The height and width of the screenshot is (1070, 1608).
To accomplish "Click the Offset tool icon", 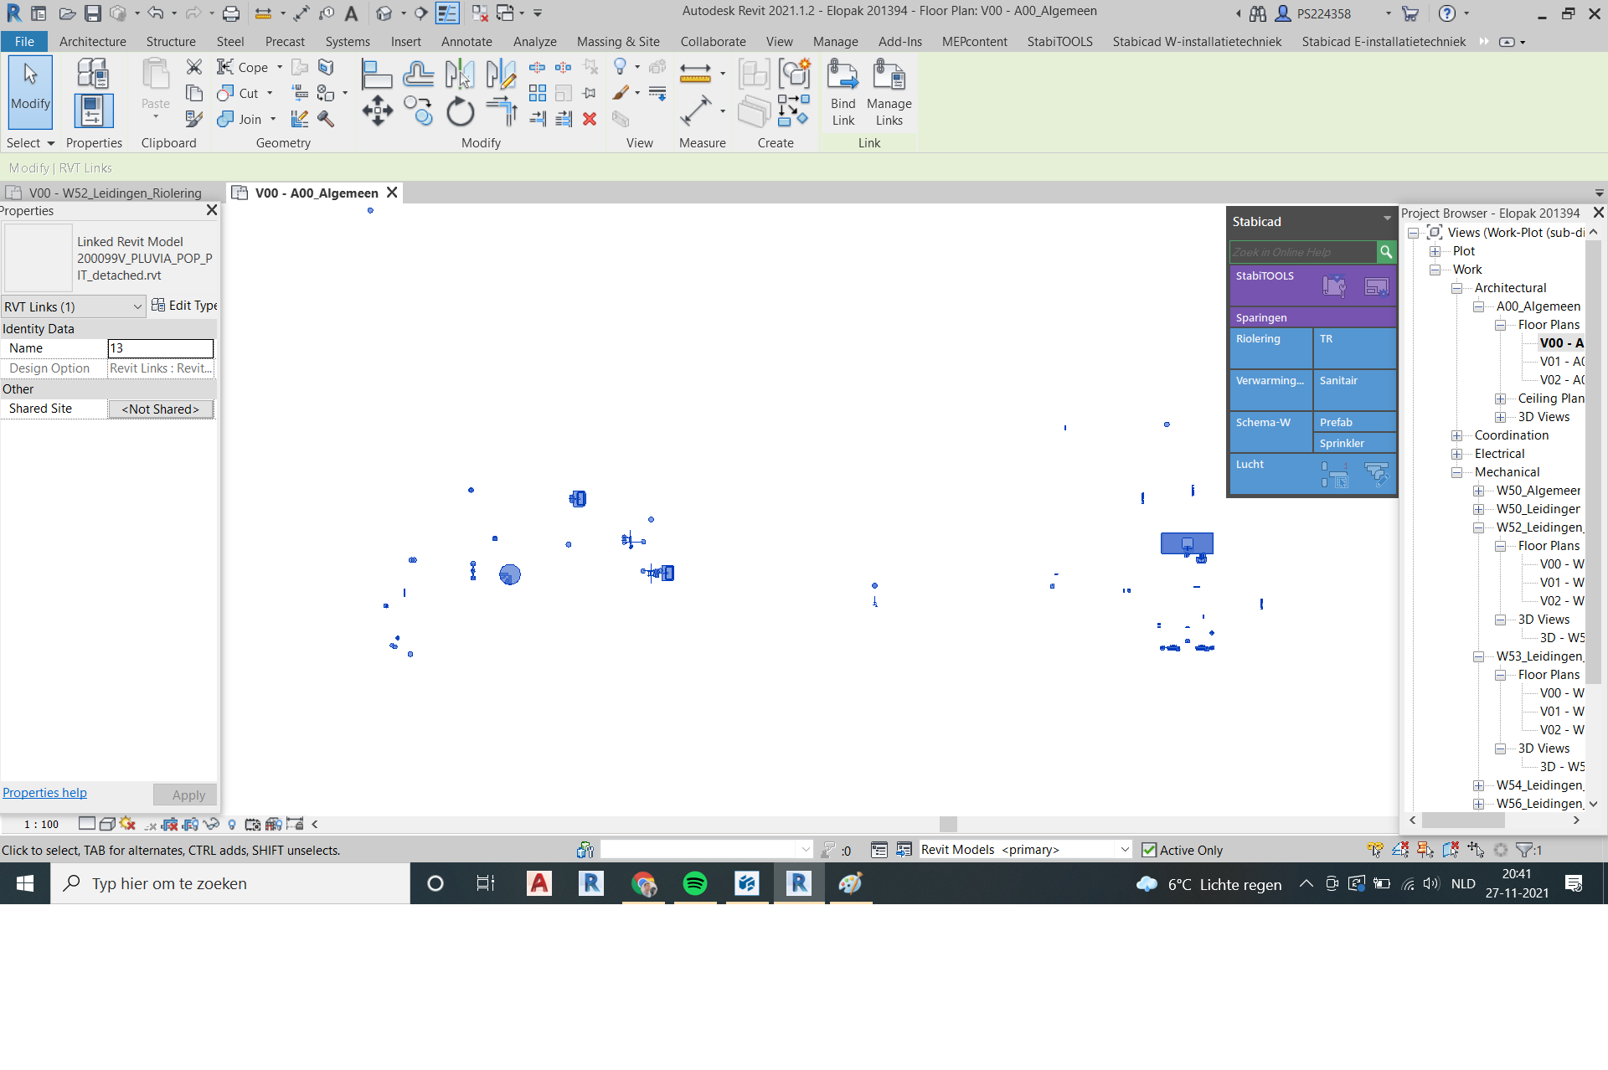I will pyautogui.click(x=418, y=74).
